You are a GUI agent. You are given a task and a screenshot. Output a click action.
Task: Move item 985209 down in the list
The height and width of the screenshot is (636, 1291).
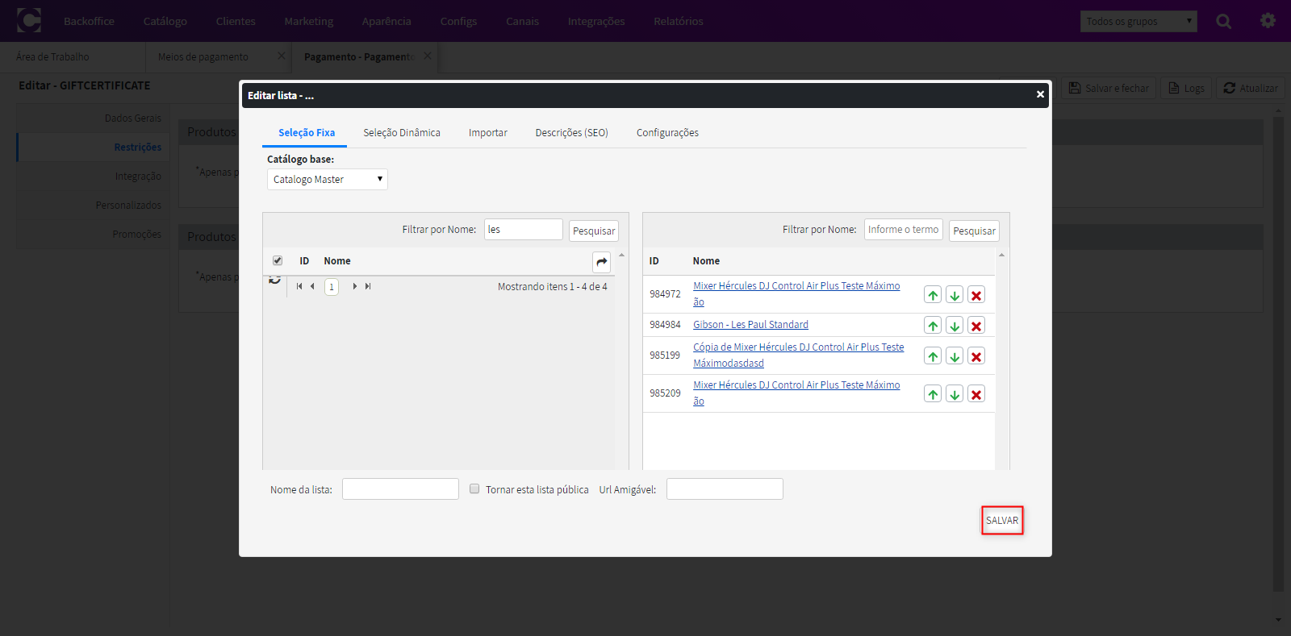(x=955, y=394)
